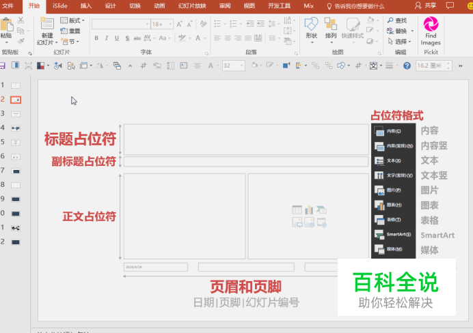Open the 选择 select dropdown
This screenshot has height=333, width=473.
click(x=400, y=41)
